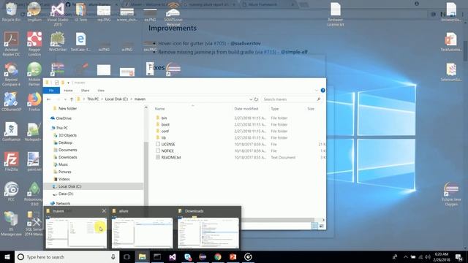Click This PC in the address breadcrumb
This screenshot has height=263, width=468.
(x=93, y=99)
